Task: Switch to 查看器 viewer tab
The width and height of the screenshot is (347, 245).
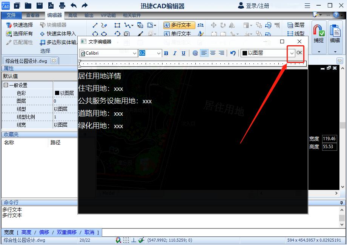Action: pos(32,15)
